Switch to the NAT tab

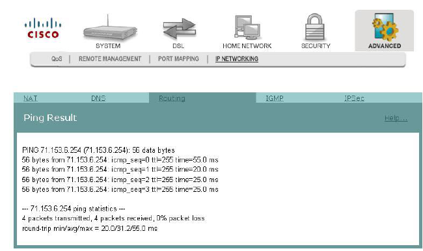click(31, 98)
